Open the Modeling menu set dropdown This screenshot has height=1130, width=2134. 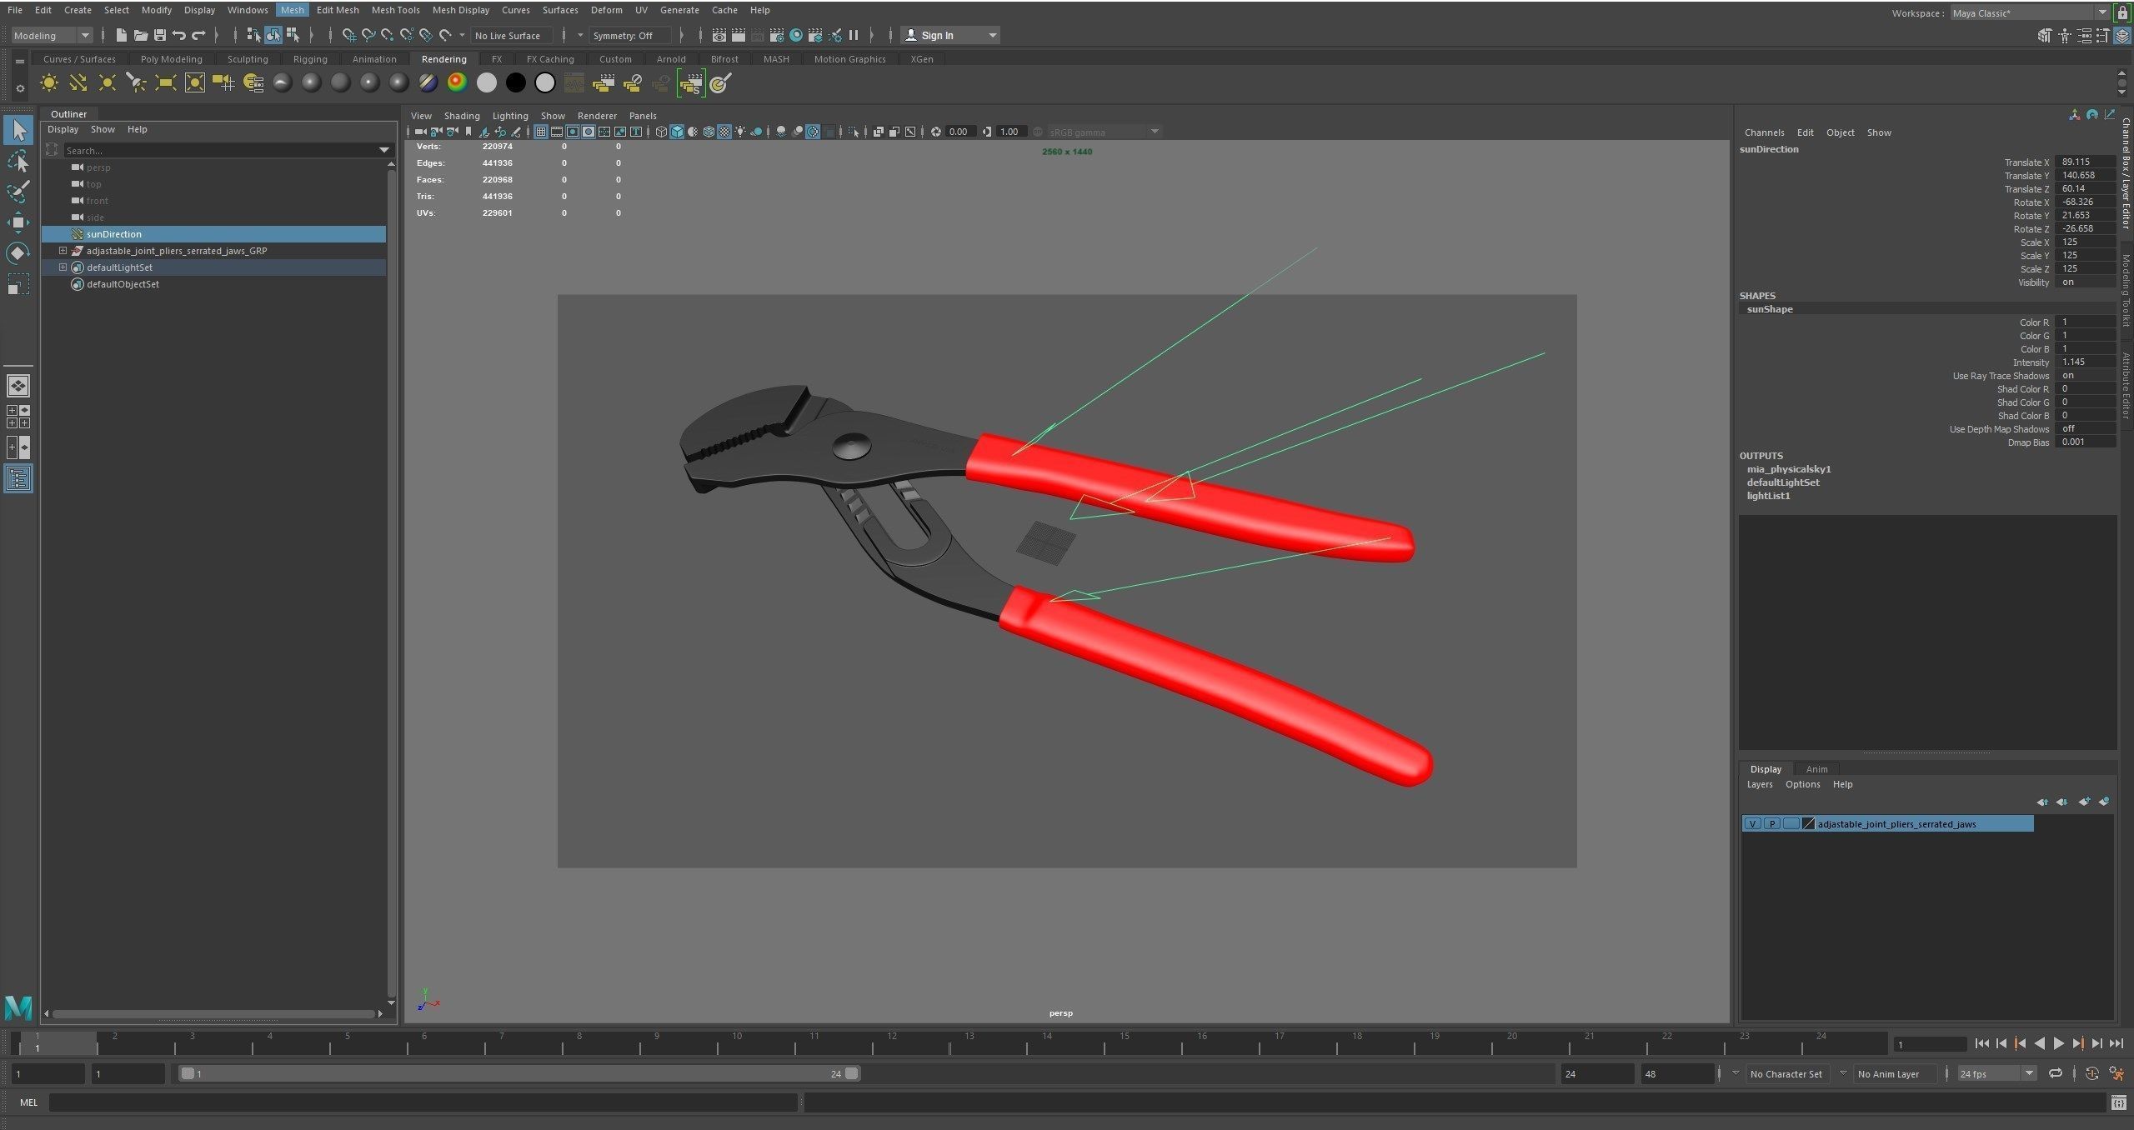tap(50, 35)
